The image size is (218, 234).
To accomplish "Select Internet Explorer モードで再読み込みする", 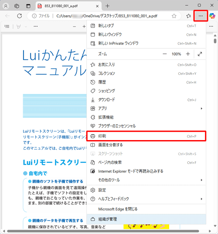I will pos(146,171).
